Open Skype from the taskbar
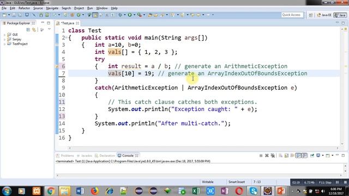Image resolution: width=349 pixels, height=196 pixels. pos(253,191)
